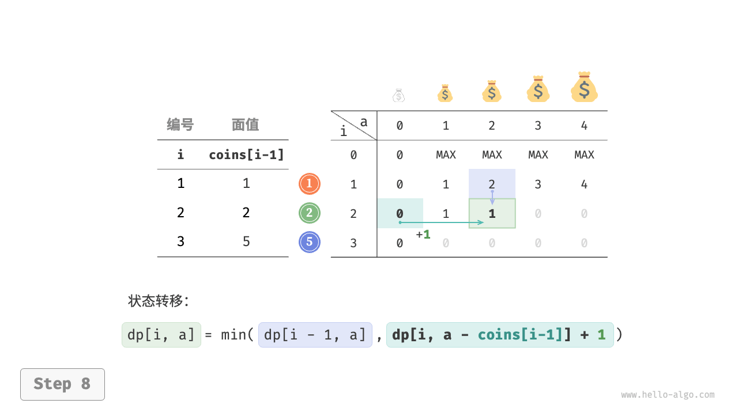Click the purple dp[i - 1, a] formula box
Screen dimensions: 738x415
[315, 335]
